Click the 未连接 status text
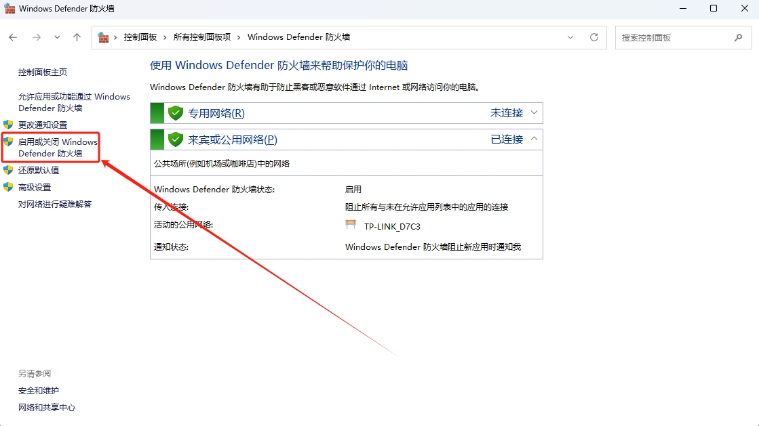This screenshot has width=759, height=426. pos(507,112)
